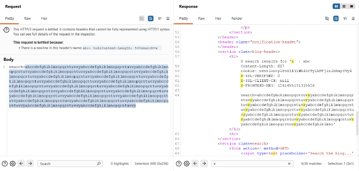Go to next match in Request search
The height and width of the screenshot is (171, 359).
[30, 163]
